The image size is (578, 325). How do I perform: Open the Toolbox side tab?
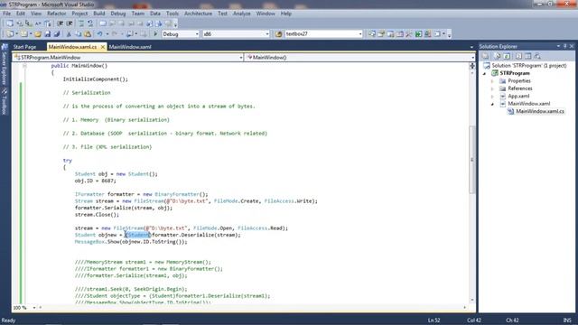[x=4, y=103]
